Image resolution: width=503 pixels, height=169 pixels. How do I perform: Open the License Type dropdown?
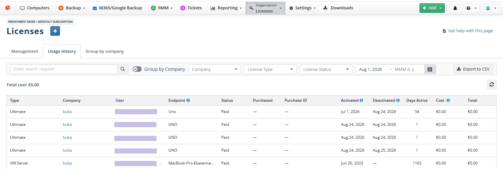click(270, 69)
